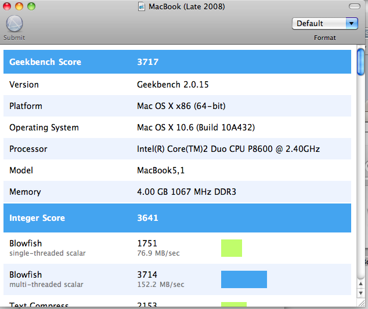Select the score value 3717
368x309 pixels.
147,62
